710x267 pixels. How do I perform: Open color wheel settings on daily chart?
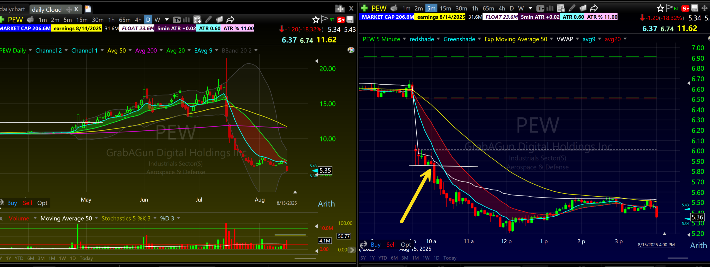(x=351, y=50)
